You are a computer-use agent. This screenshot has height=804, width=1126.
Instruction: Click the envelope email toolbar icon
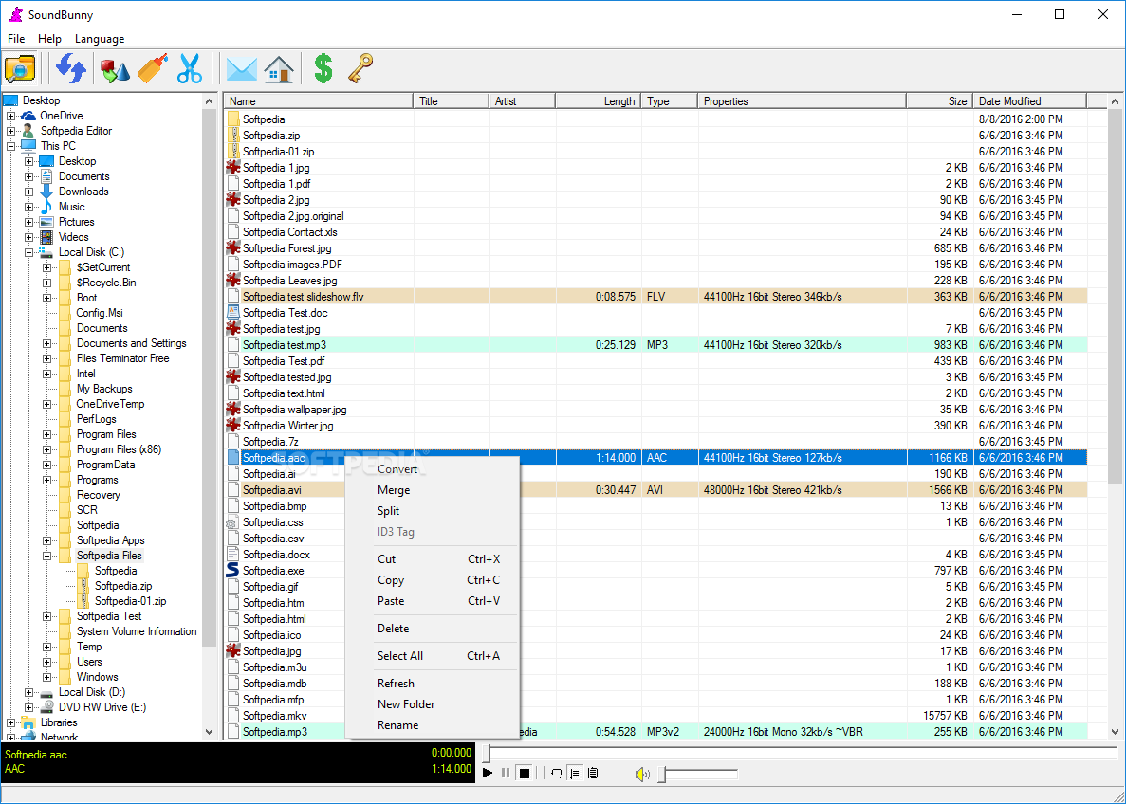[x=241, y=69]
